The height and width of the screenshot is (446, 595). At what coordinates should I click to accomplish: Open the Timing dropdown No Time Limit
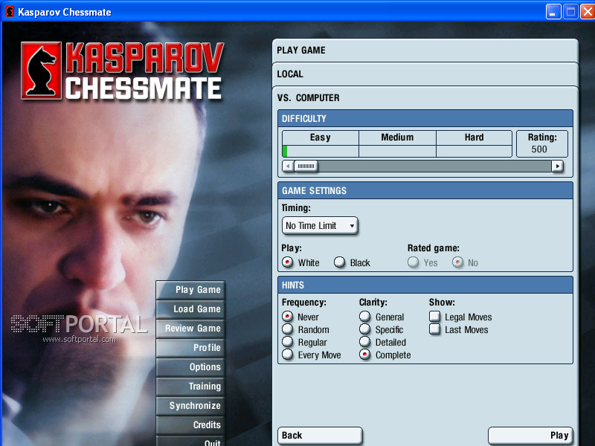[320, 226]
